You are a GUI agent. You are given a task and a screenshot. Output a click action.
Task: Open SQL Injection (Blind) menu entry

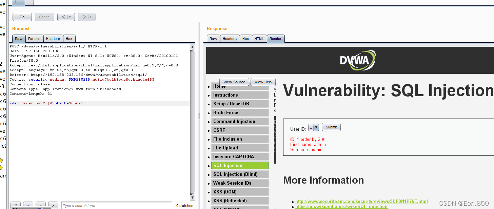240,174
